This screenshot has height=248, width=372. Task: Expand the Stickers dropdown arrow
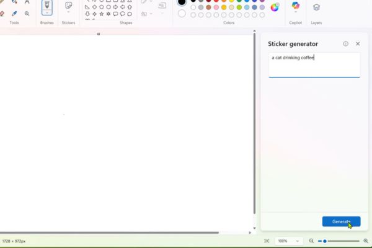click(x=68, y=12)
